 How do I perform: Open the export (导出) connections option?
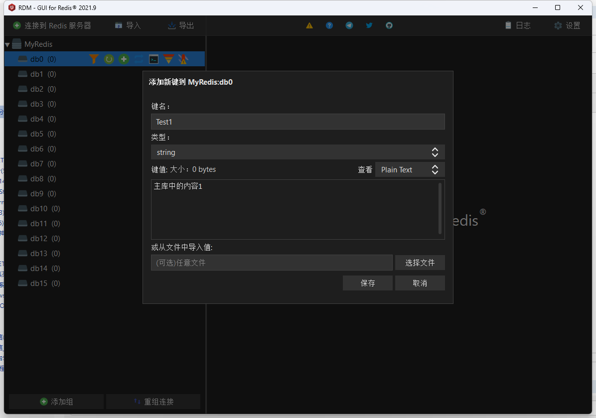(181, 25)
